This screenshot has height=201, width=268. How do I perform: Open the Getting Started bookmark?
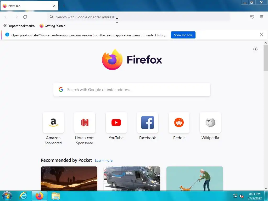click(52, 26)
